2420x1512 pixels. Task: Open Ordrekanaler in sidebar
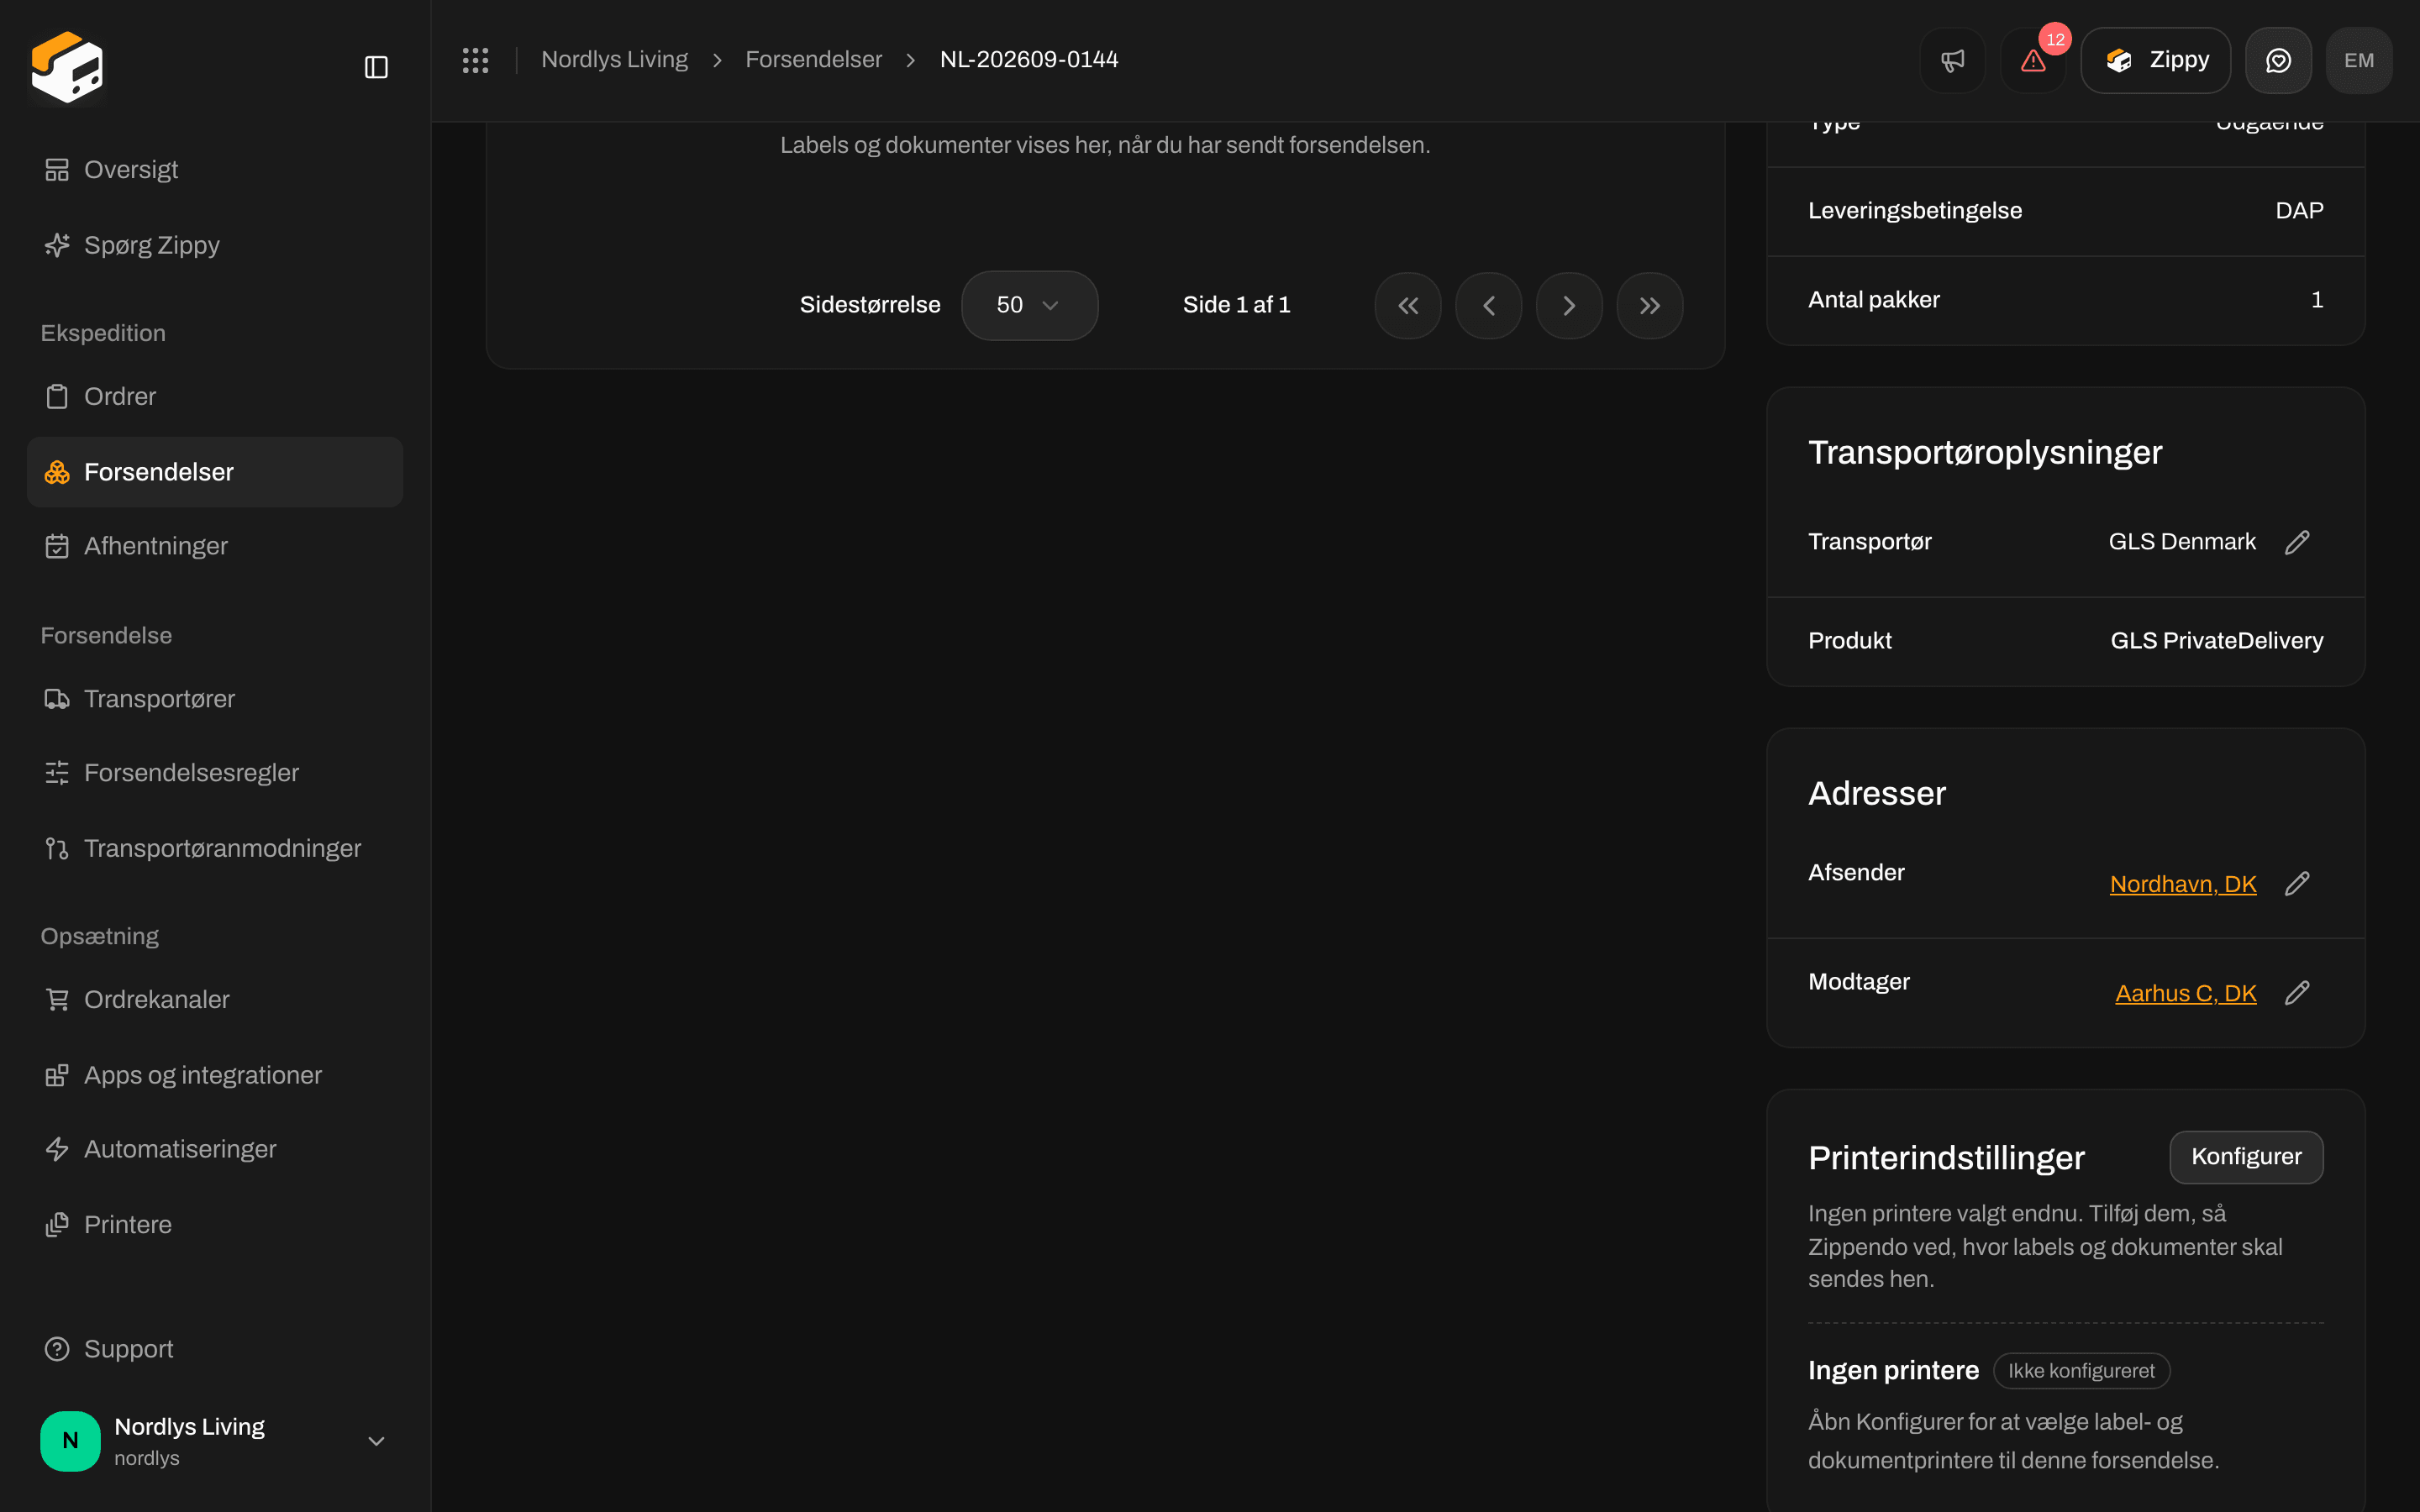214,999
